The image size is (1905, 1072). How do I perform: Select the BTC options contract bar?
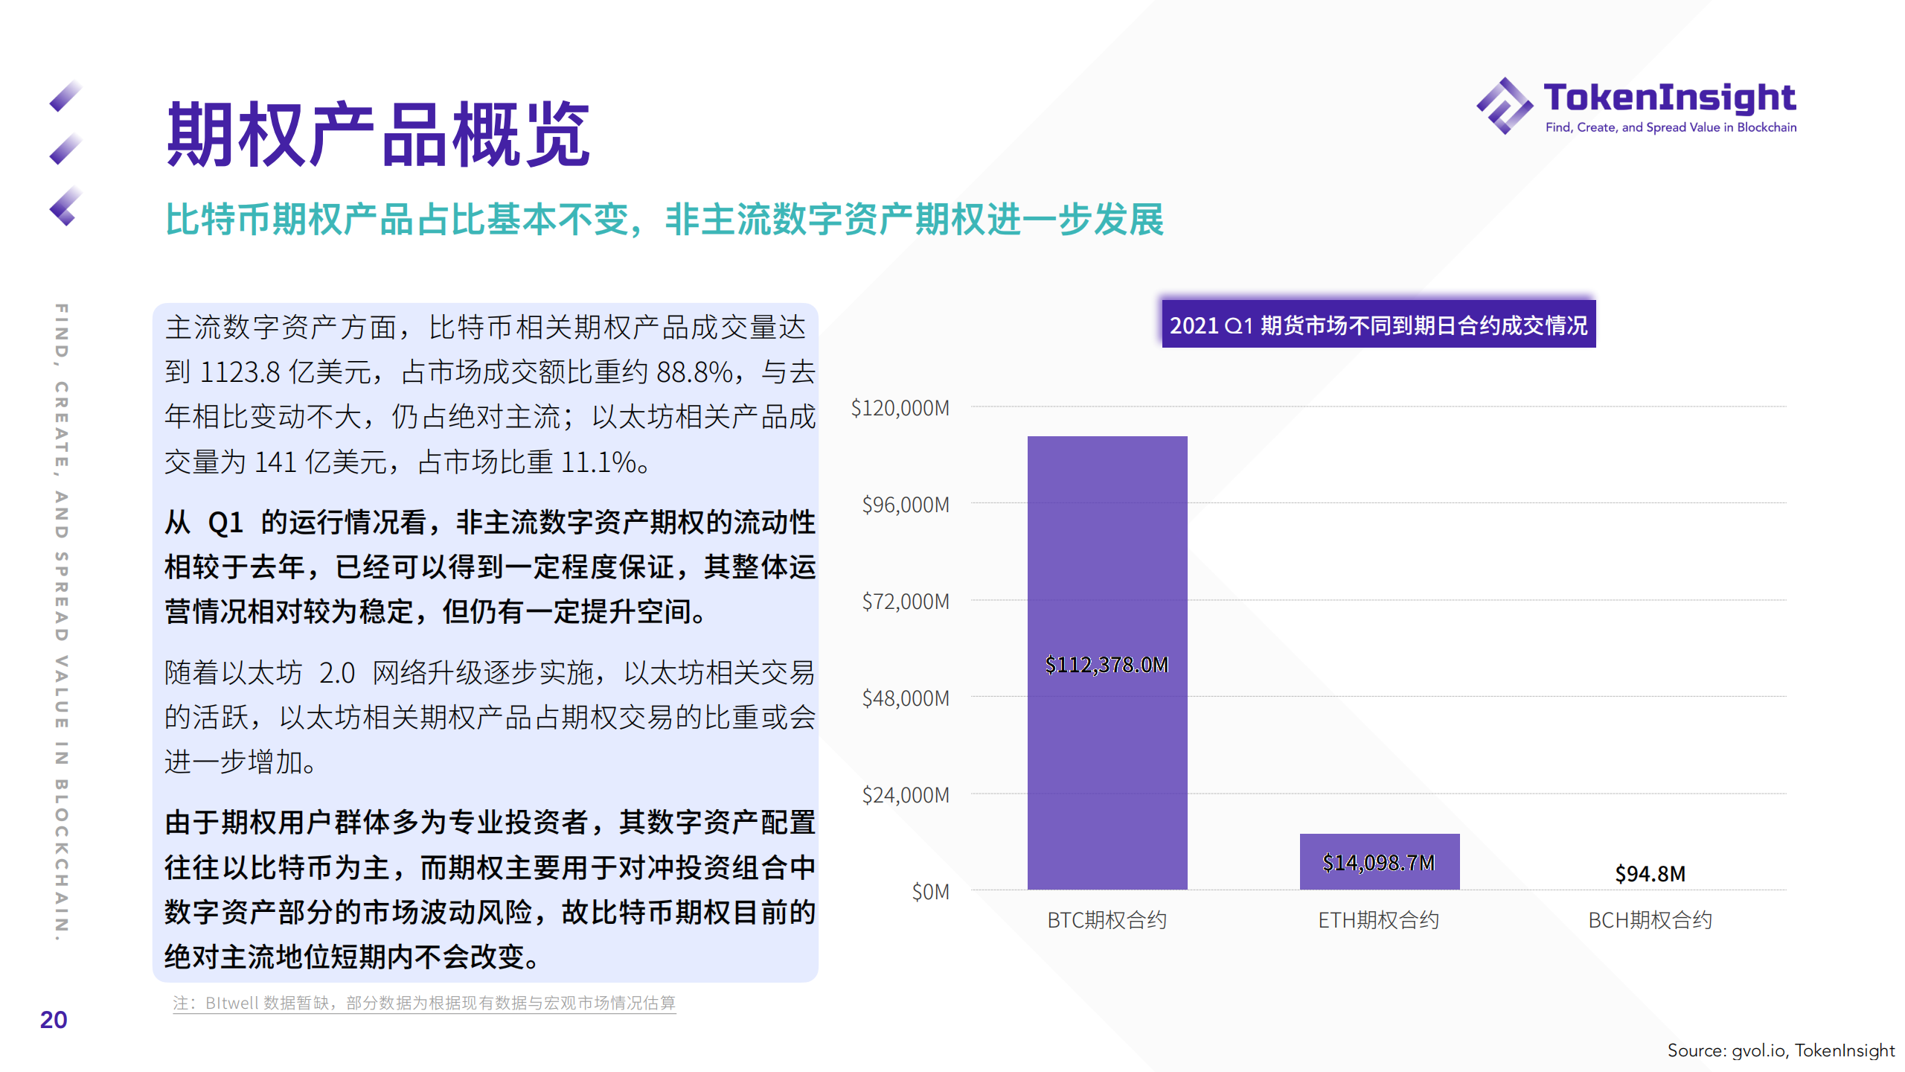pyautogui.click(x=1107, y=663)
